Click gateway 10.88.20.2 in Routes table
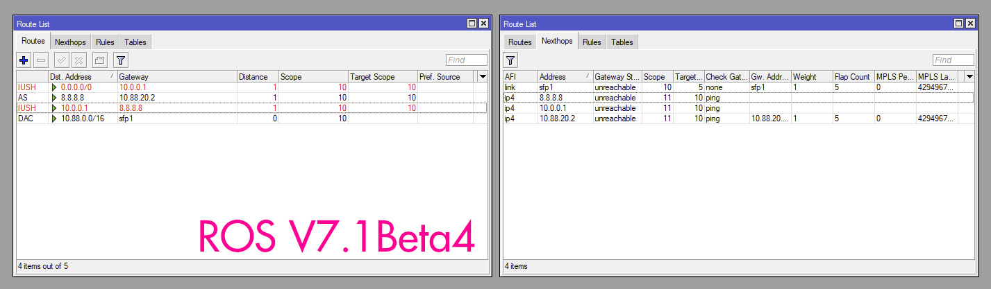 (x=137, y=98)
